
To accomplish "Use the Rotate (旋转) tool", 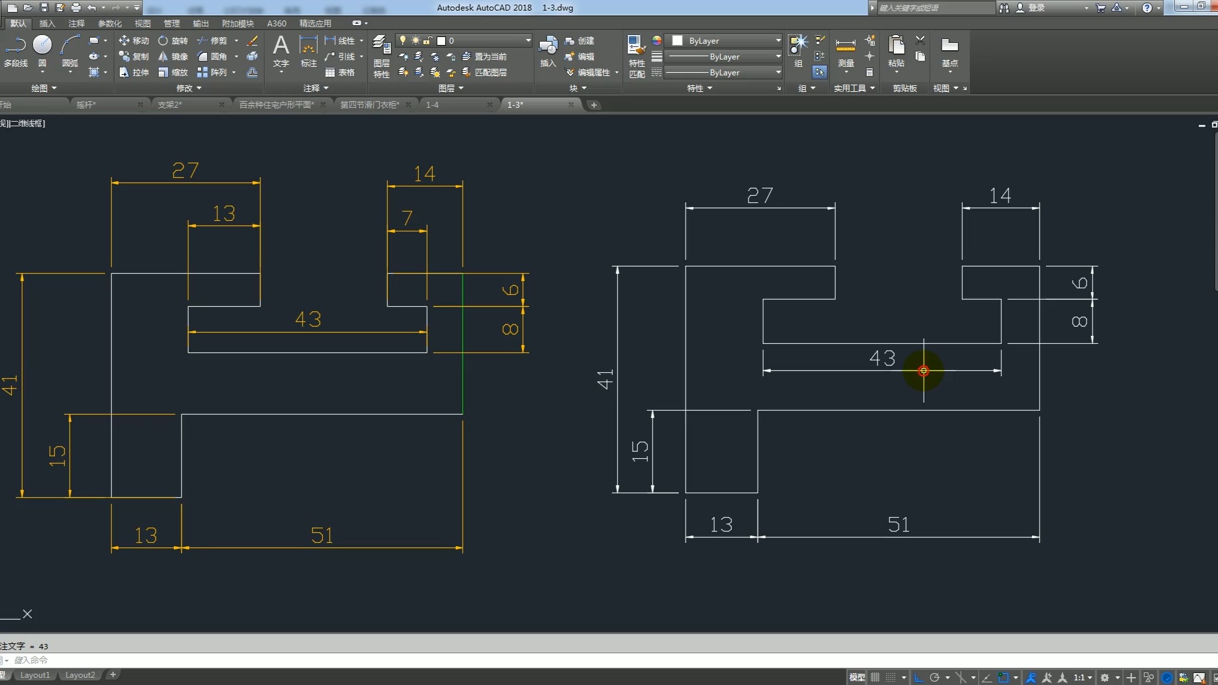I will point(173,41).
